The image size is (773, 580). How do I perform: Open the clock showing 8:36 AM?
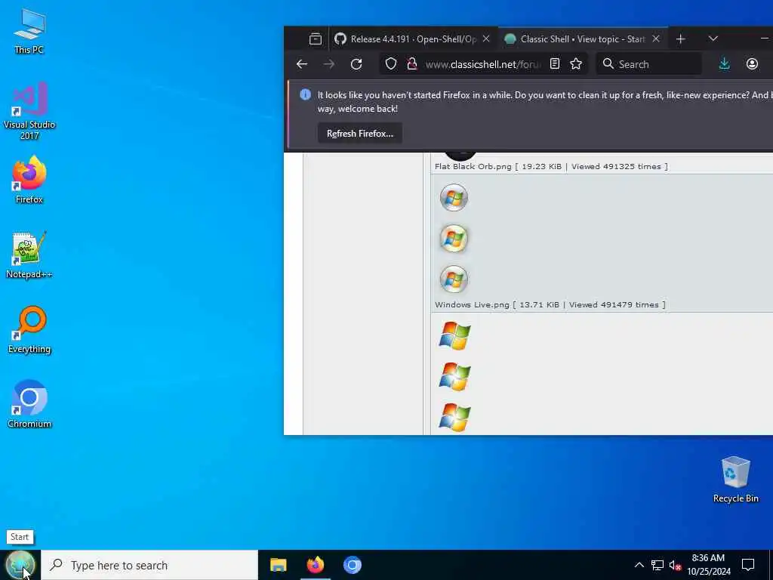(708, 565)
